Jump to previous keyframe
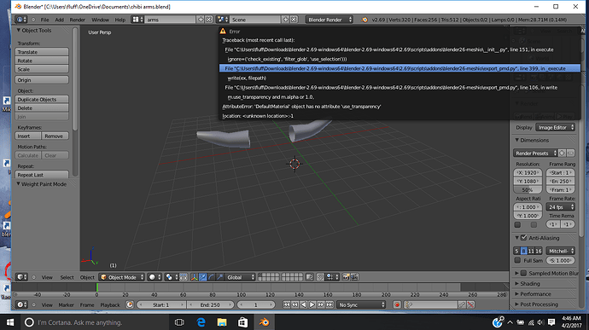This screenshot has width=589, height=330. (294, 304)
